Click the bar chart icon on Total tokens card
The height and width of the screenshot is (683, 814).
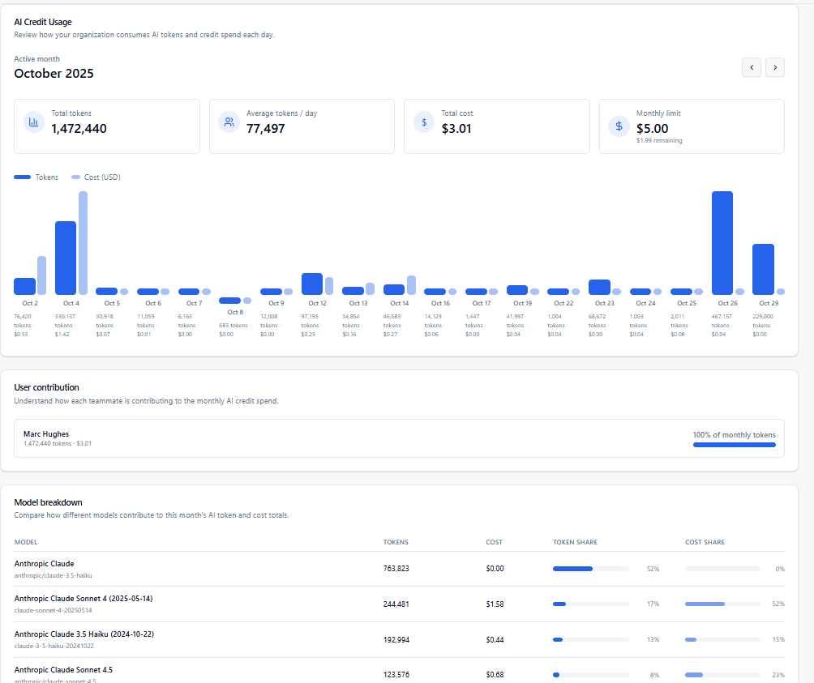pos(33,122)
